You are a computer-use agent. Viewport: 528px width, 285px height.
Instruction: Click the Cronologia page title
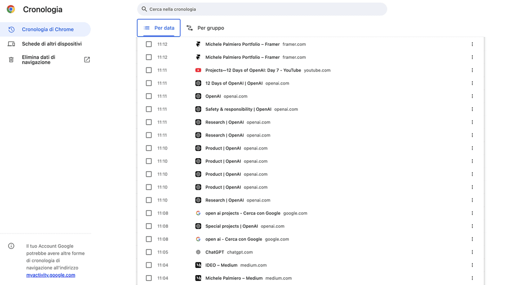click(43, 9)
